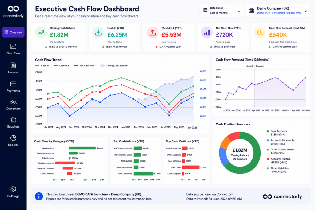
Task: Open the Overview grid icon in sidebar
Action: 6,32
